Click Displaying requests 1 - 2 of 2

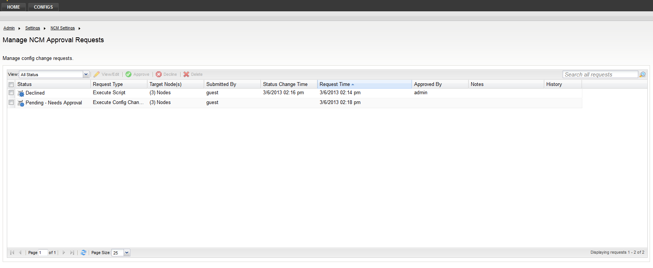click(617, 252)
